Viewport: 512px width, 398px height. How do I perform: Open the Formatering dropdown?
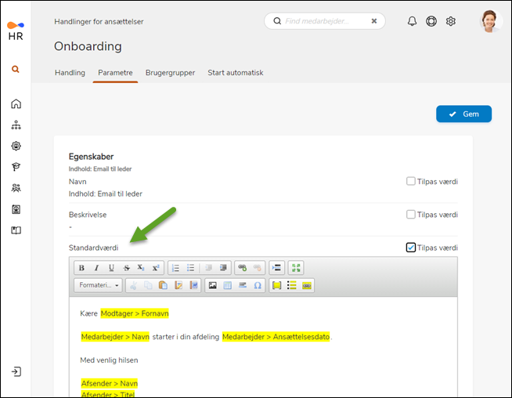[98, 285]
